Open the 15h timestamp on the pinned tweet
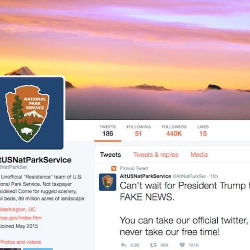Viewport: 250px width, 250px height. coord(214,176)
